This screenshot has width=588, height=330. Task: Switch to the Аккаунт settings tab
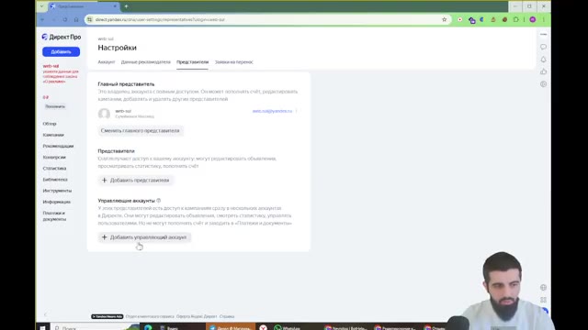pyautogui.click(x=107, y=62)
